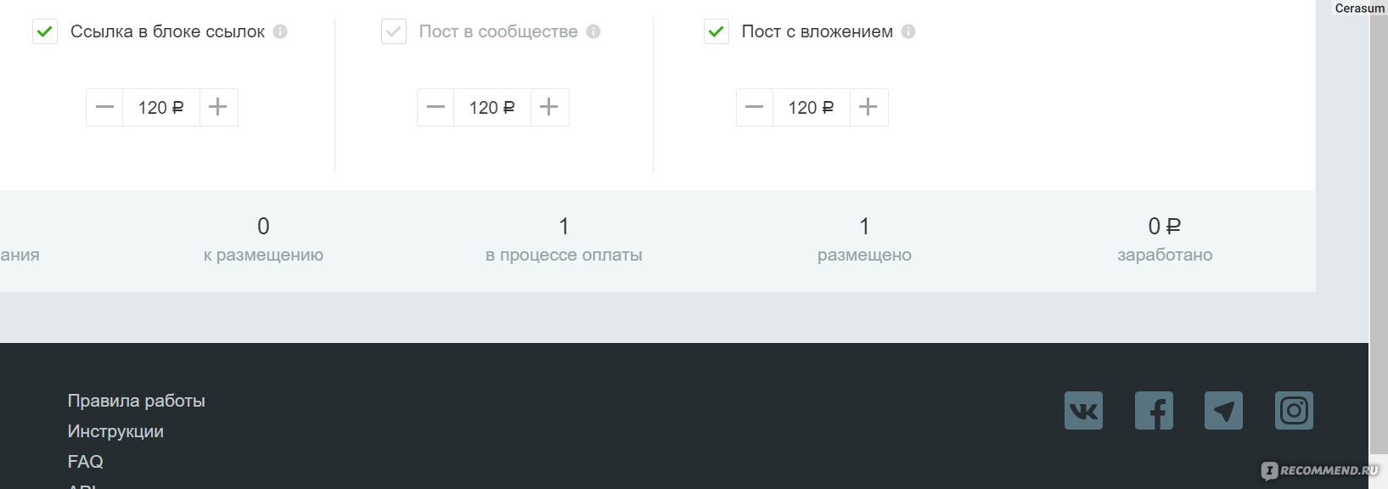Open the Инструкции footer link
Screen dimensions: 1388x489
[115, 431]
